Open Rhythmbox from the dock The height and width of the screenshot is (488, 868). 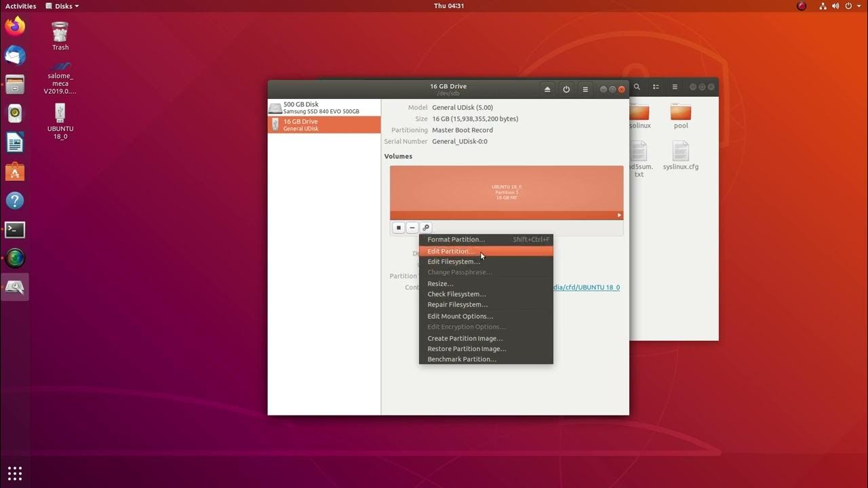15,114
